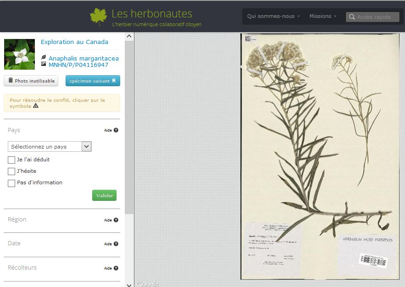Open the "Exploration au Canada" mission thumbnail
405x287 pixels.
pos(19,54)
